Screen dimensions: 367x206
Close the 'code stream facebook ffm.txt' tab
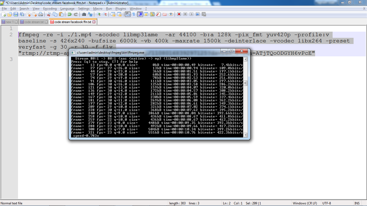click(x=94, y=22)
